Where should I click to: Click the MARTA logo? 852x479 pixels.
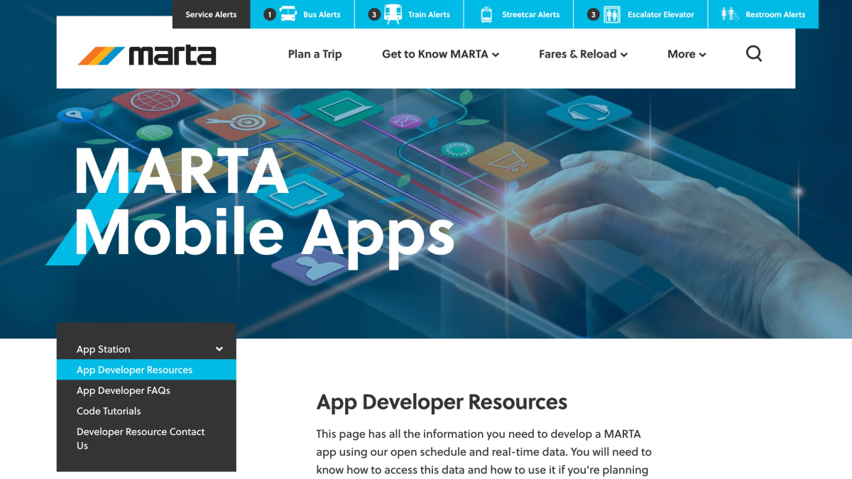click(x=147, y=55)
